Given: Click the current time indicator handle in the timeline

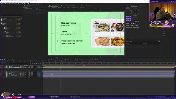Looking at the screenshot, I should pyautogui.click(x=60, y=64).
